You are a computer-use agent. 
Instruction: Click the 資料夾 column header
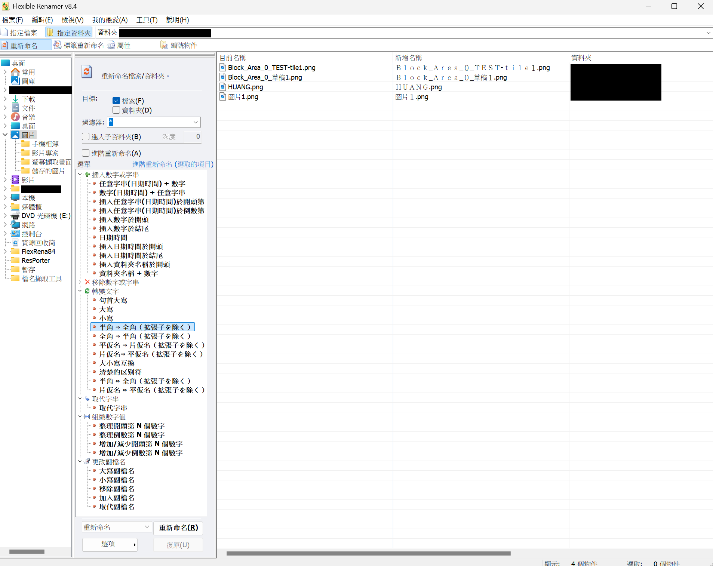(641, 58)
